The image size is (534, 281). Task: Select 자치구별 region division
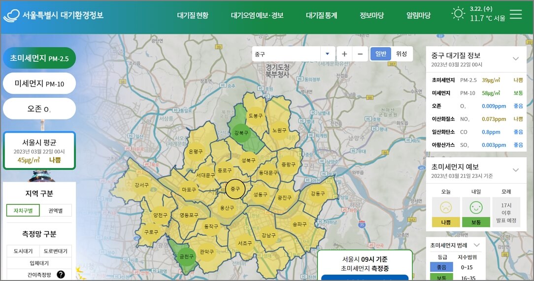[23, 211]
